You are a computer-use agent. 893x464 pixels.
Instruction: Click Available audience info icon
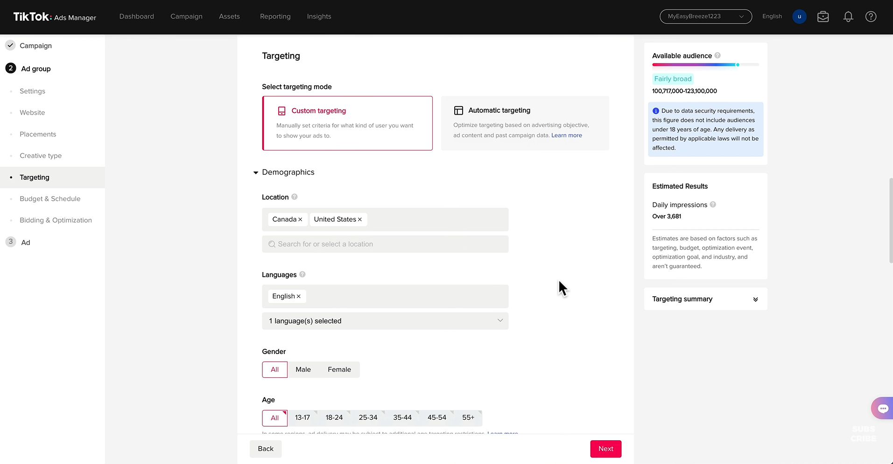click(717, 55)
